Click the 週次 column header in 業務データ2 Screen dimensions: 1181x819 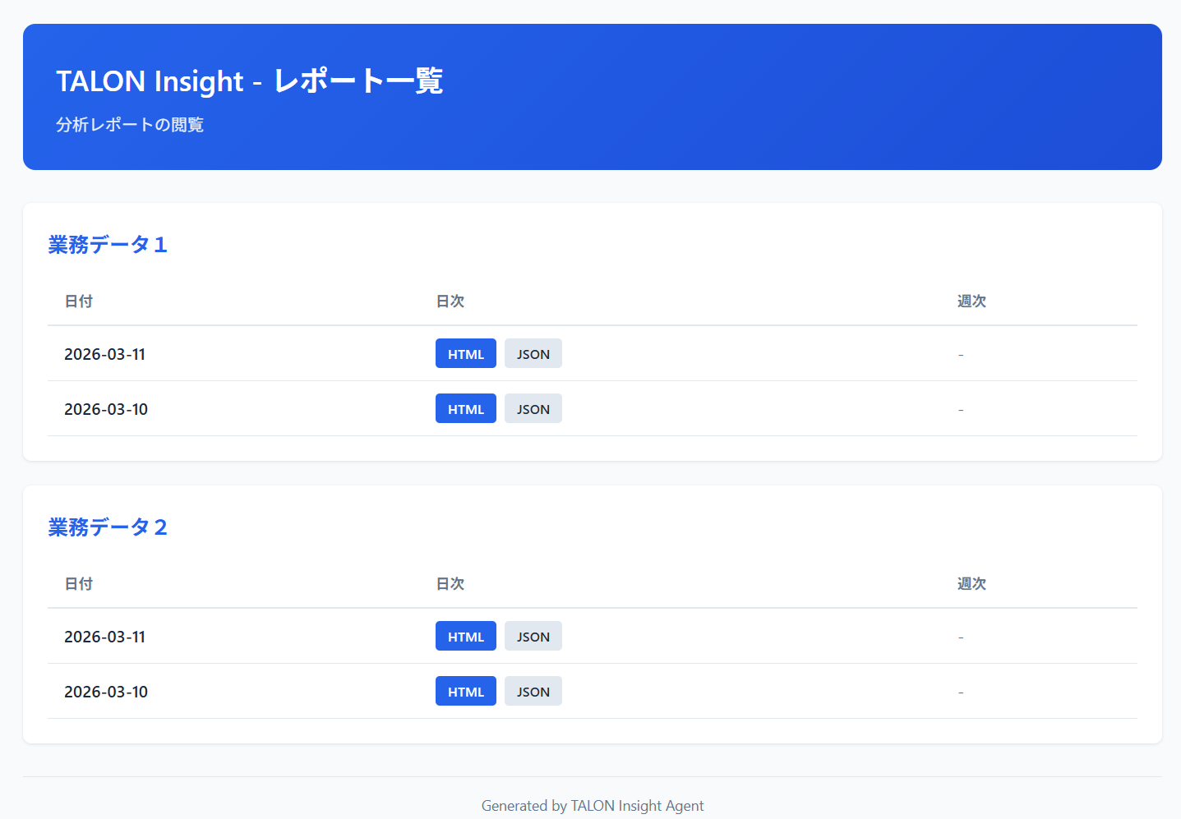tap(971, 584)
